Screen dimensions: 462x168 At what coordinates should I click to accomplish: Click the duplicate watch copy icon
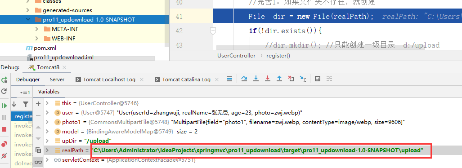coord(38,150)
